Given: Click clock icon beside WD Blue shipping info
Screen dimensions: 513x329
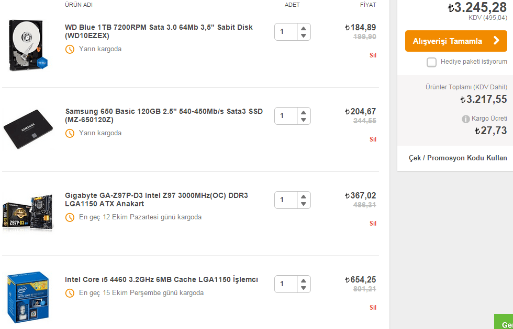Looking at the screenshot, I should [x=70, y=49].
